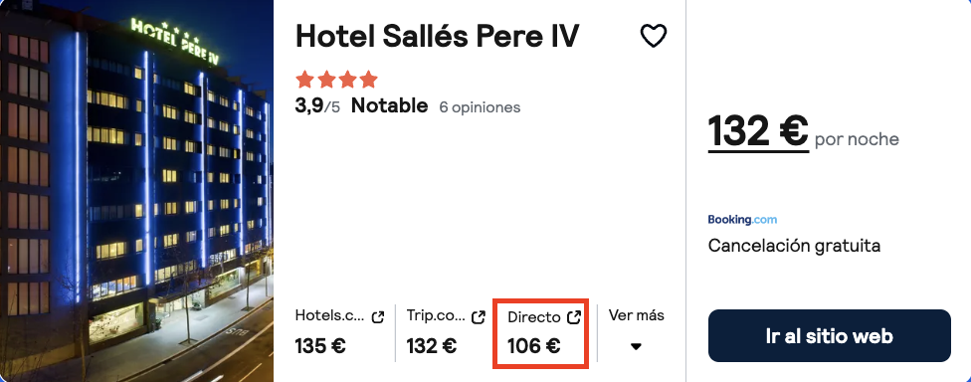Select the Hotels.com 135 € price offer
971x382 pixels.
[x=339, y=333]
